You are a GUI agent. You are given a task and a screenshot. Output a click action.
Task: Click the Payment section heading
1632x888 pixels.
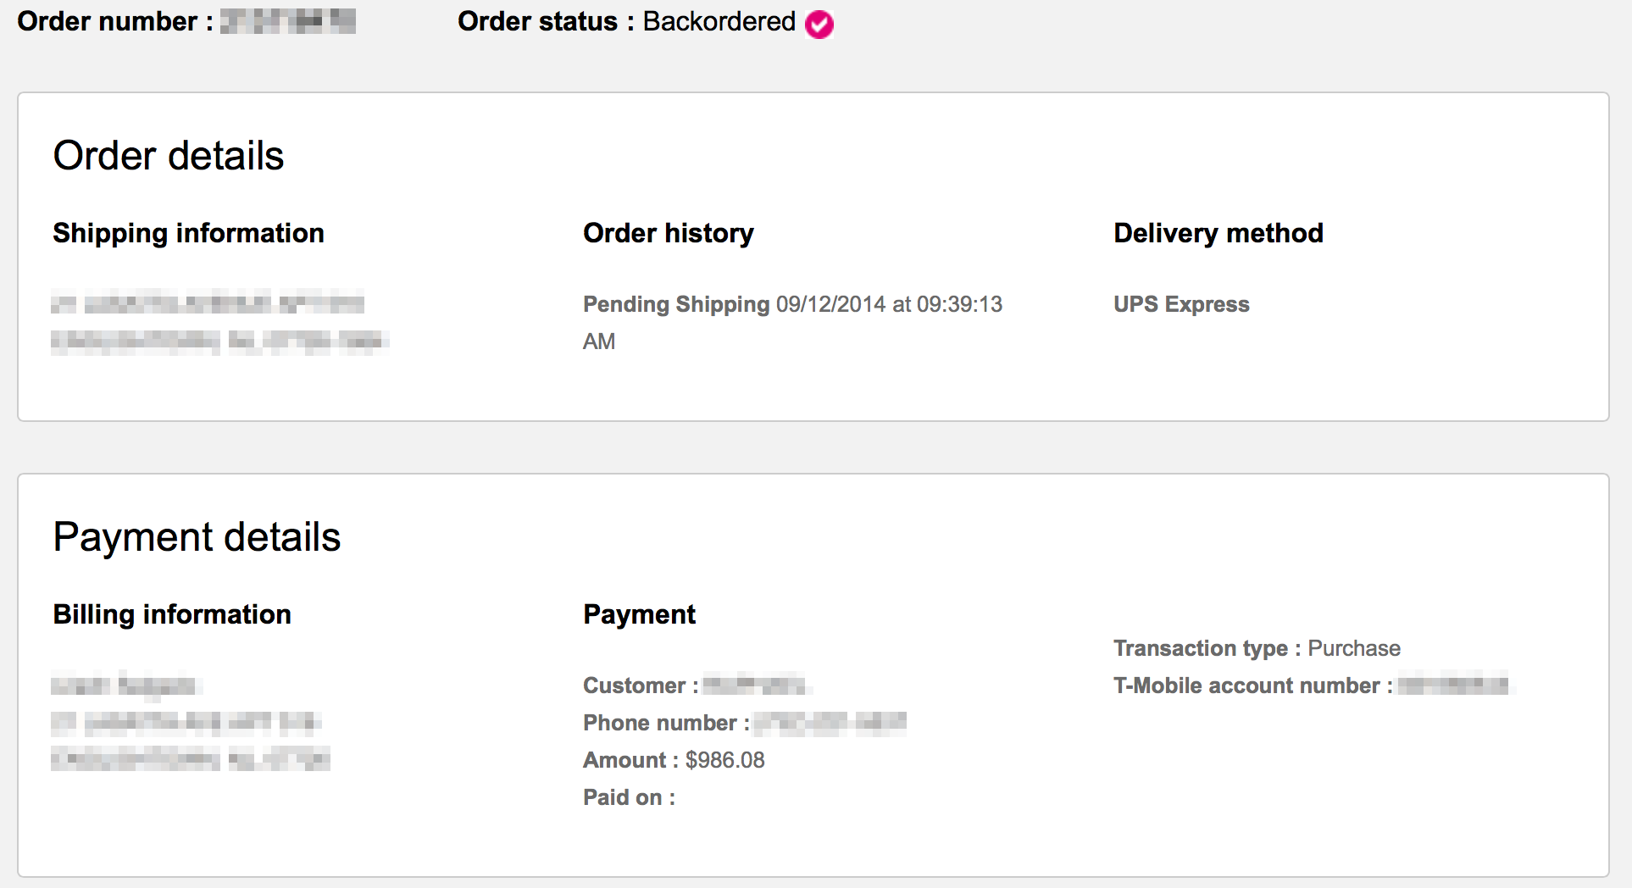(640, 614)
